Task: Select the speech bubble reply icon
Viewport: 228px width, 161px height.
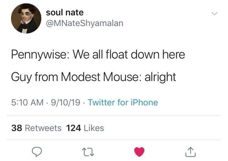Action: click(38, 152)
